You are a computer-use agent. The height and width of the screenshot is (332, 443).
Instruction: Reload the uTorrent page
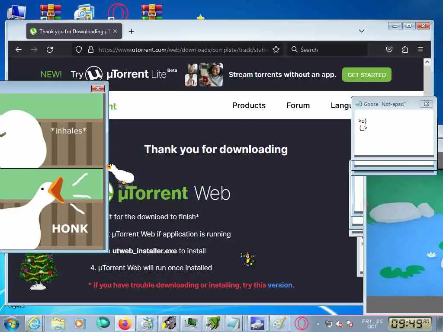tap(50, 50)
